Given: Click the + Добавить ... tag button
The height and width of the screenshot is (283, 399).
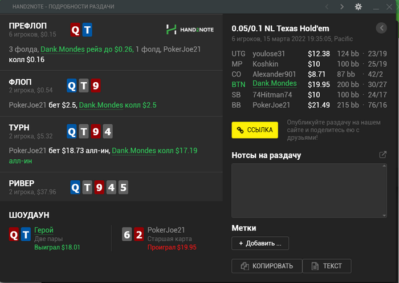Looking at the screenshot, I should [260, 243].
